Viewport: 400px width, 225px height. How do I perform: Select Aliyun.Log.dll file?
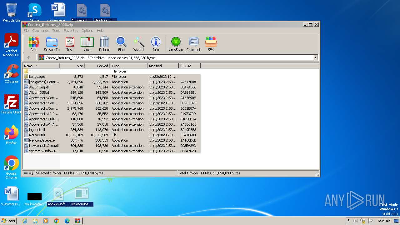tap(112, 87)
